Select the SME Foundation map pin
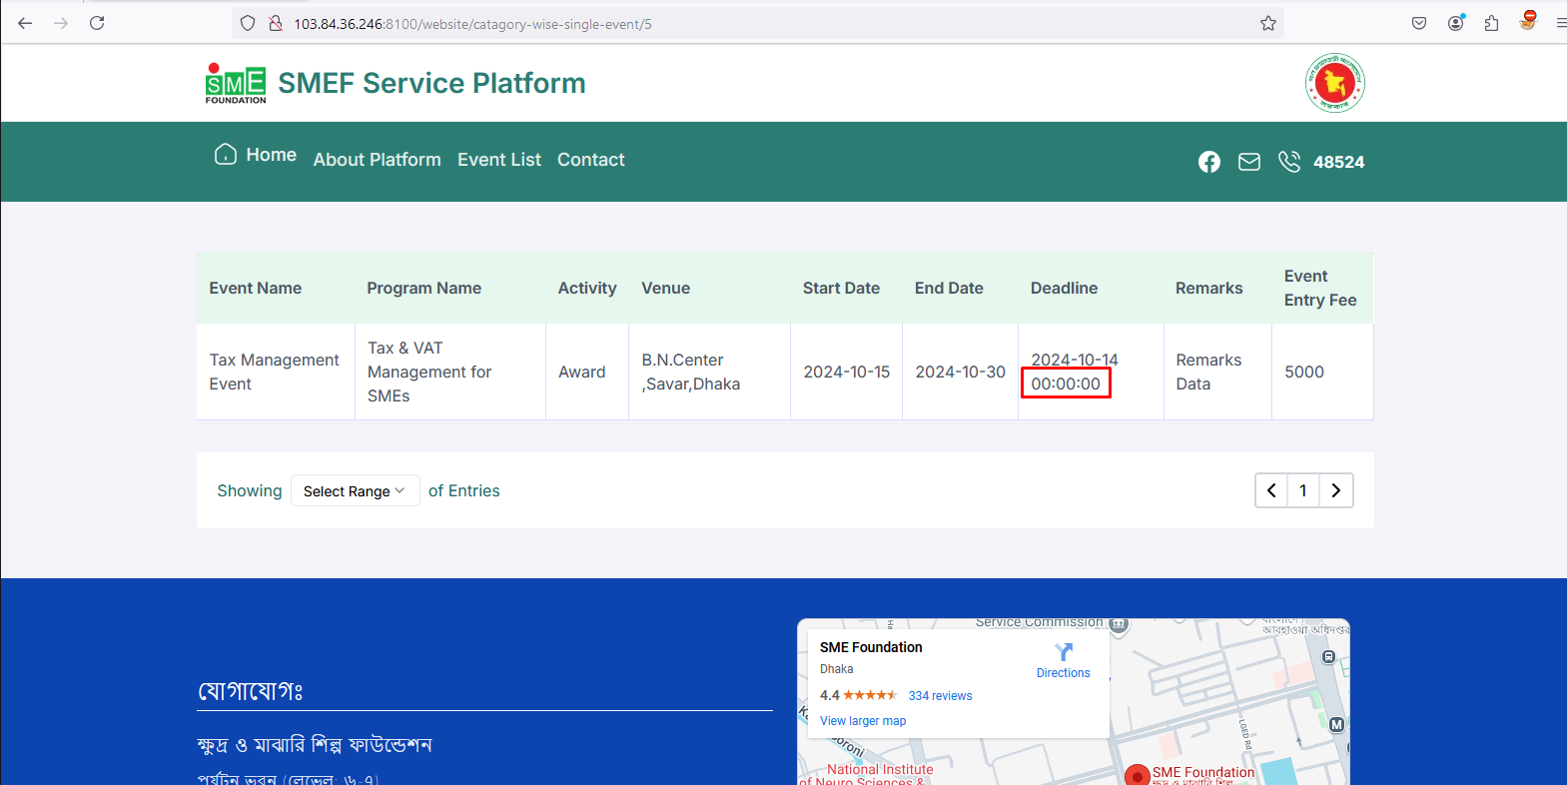Viewport: 1567px width, 785px height. coord(1137,776)
